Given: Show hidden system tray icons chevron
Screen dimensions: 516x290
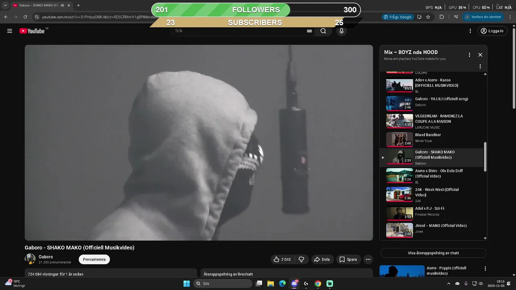Looking at the screenshot, I should pos(448,284).
